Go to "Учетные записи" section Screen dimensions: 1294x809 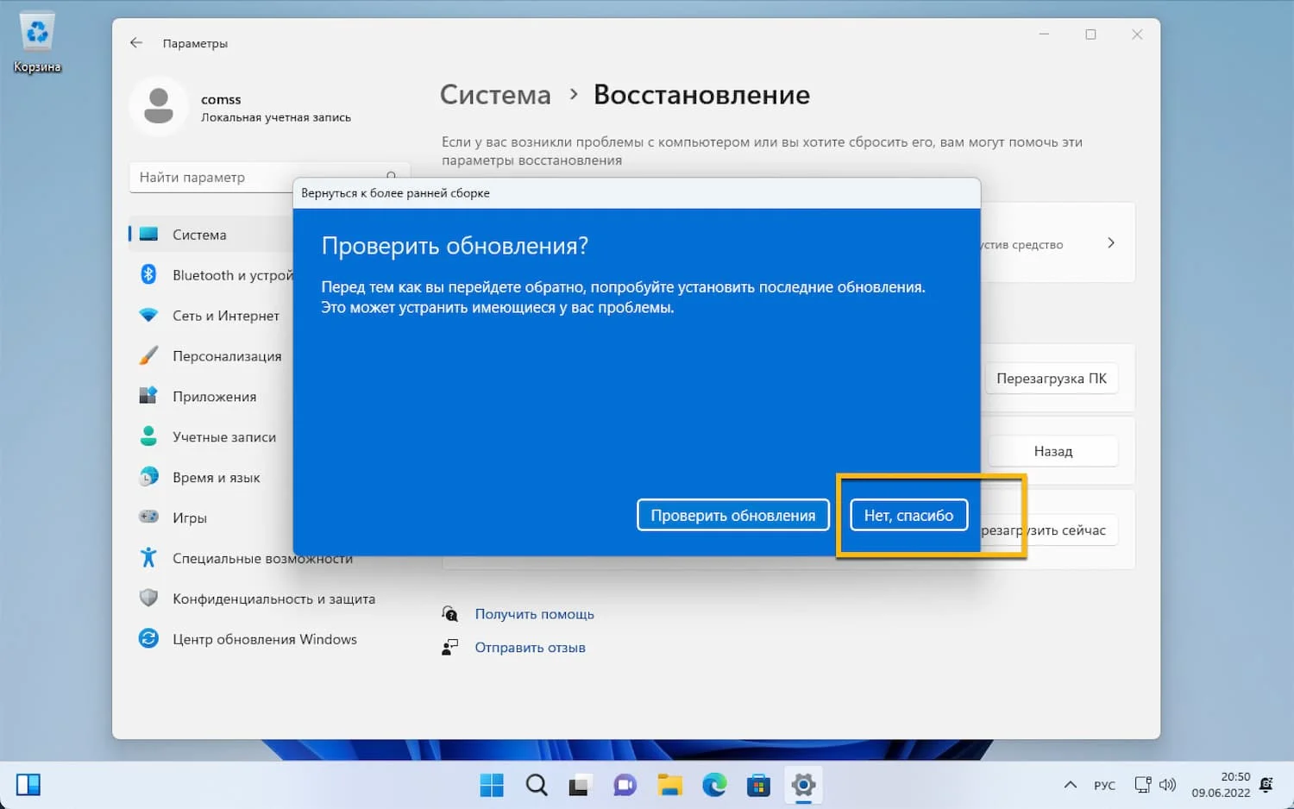[223, 437]
